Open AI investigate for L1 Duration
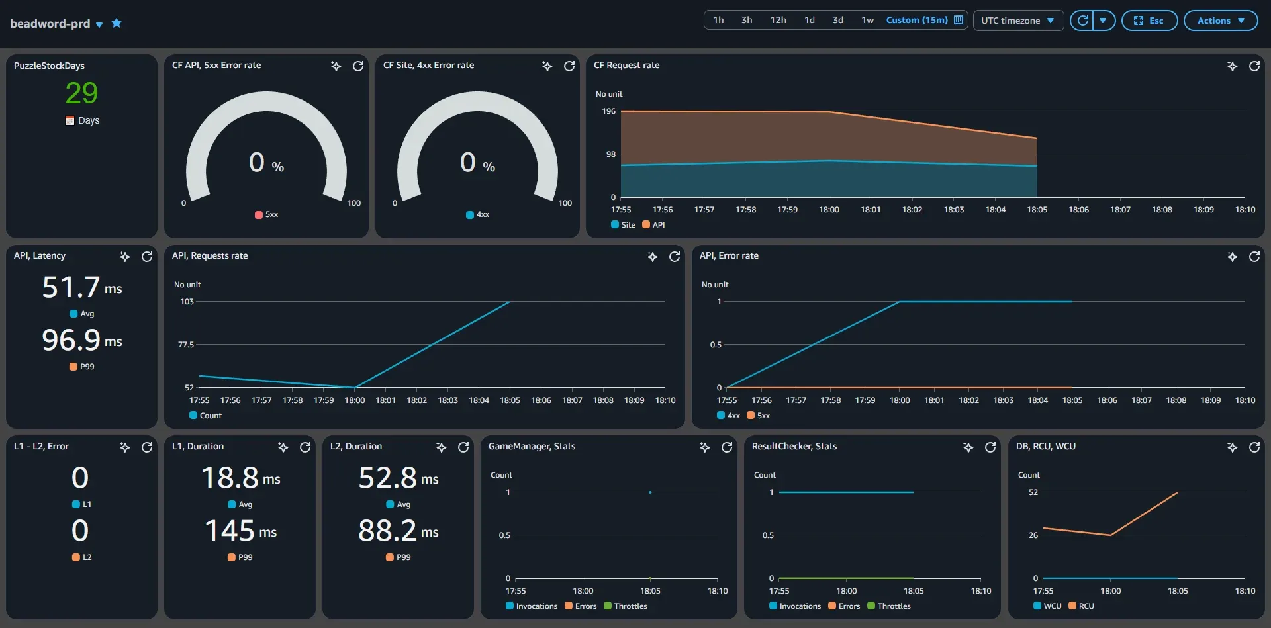 (x=283, y=447)
